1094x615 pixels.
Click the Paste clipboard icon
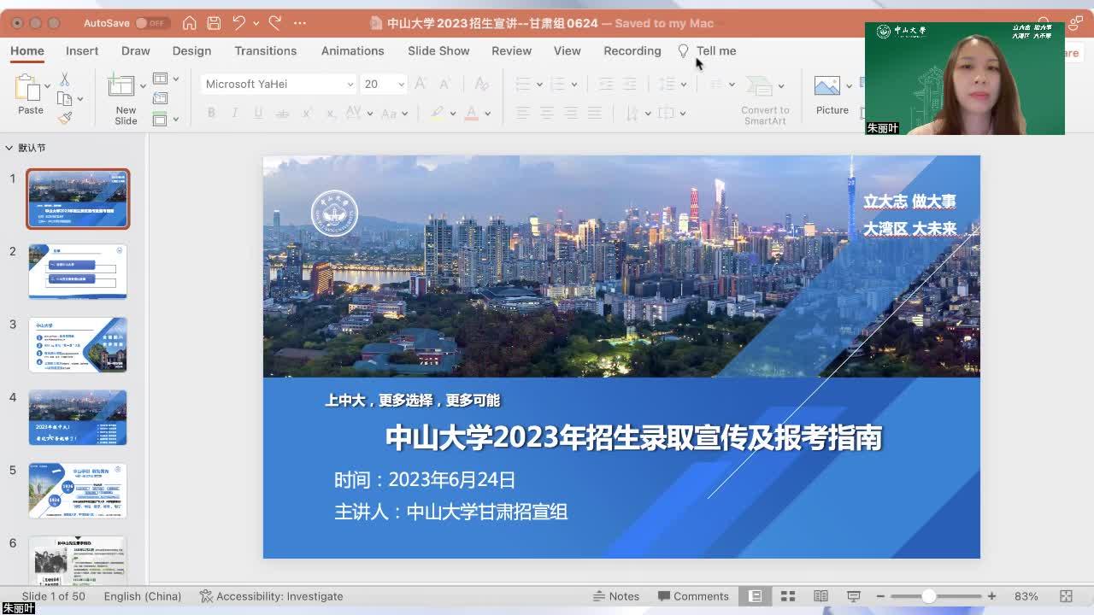27,87
